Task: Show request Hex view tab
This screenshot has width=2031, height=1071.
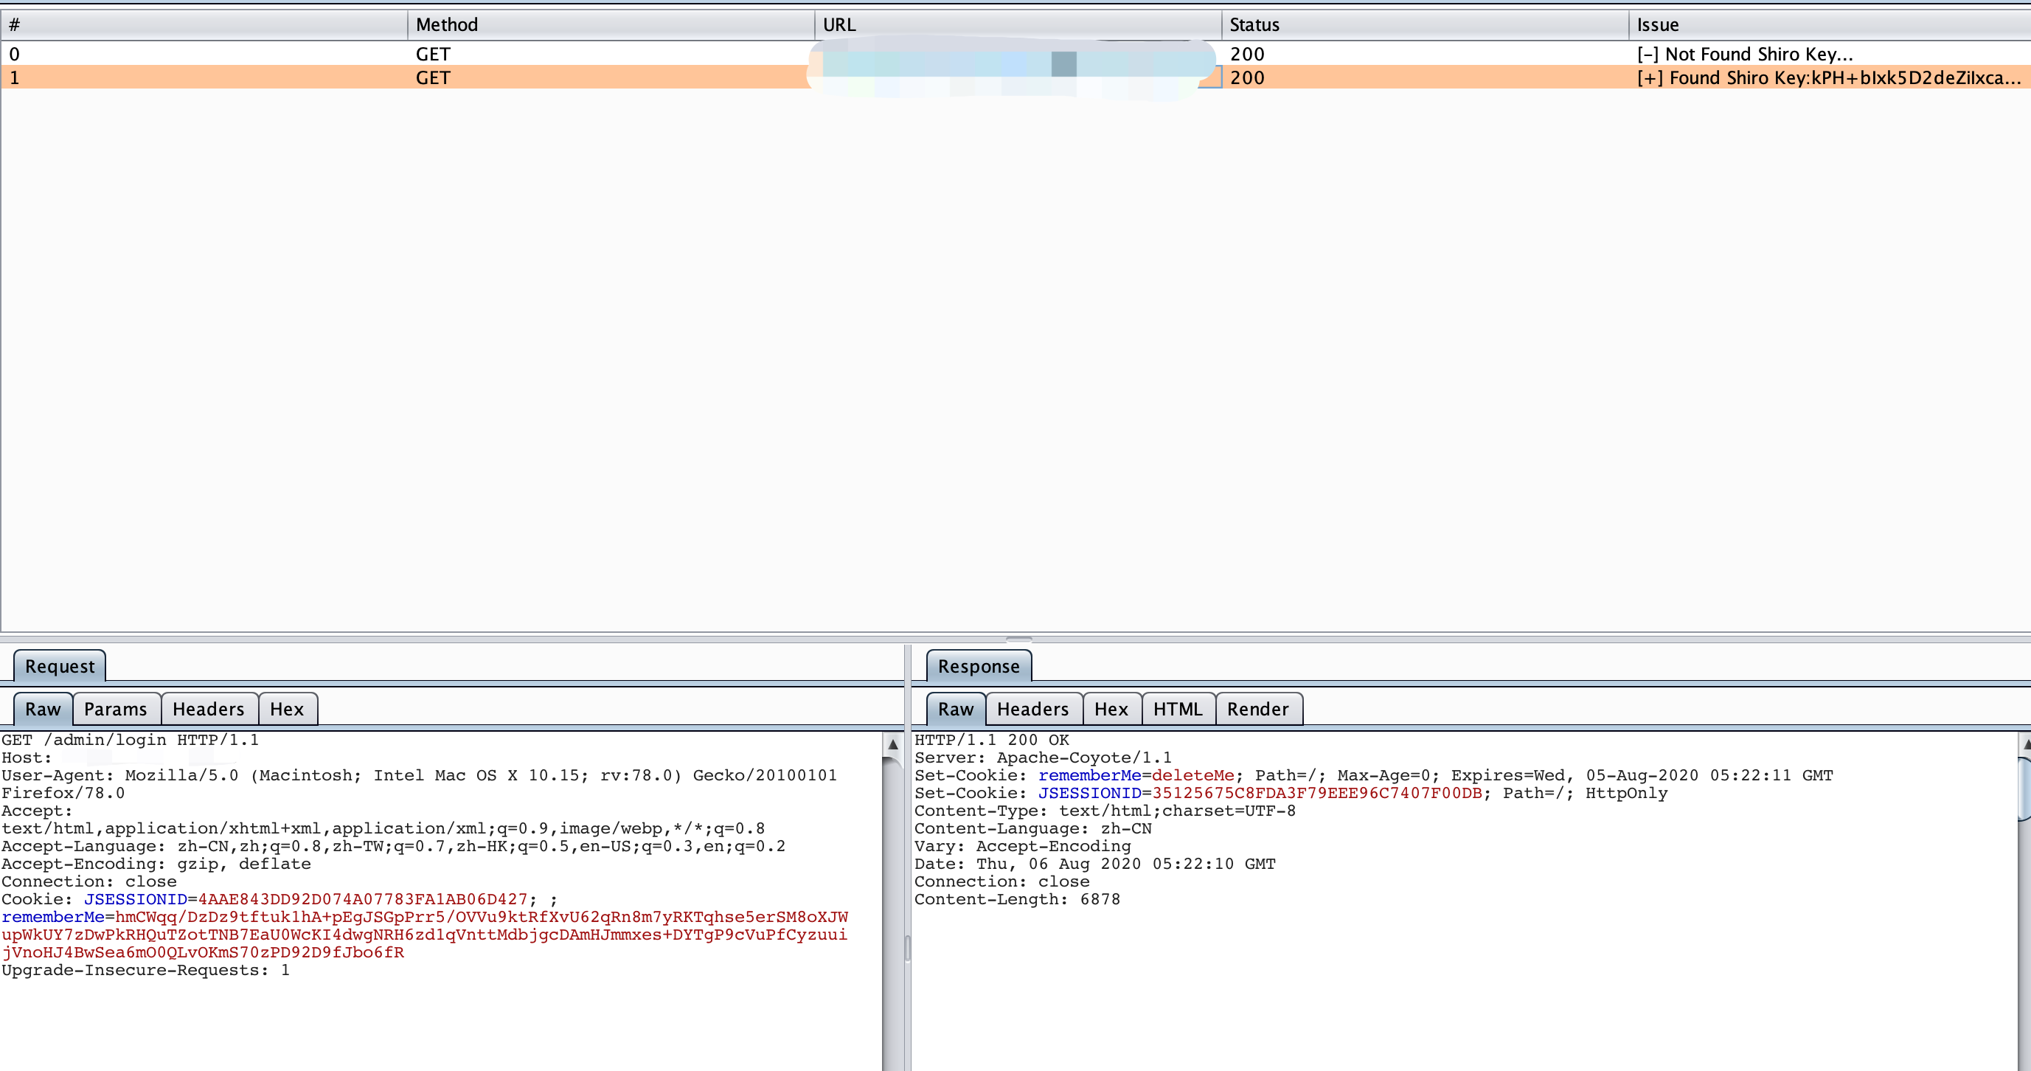Action: tap(286, 709)
